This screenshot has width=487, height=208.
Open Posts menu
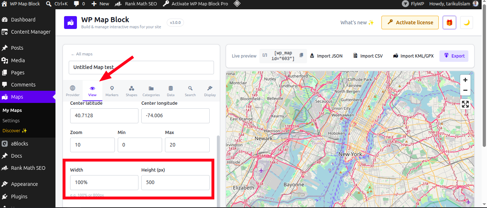pyautogui.click(x=28, y=48)
